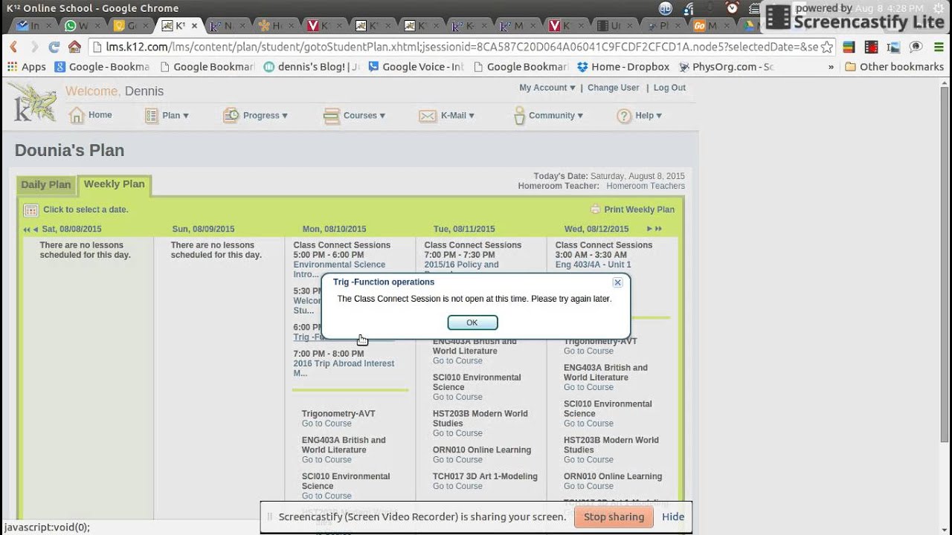Expand the Help menu dropdown

[659, 116]
